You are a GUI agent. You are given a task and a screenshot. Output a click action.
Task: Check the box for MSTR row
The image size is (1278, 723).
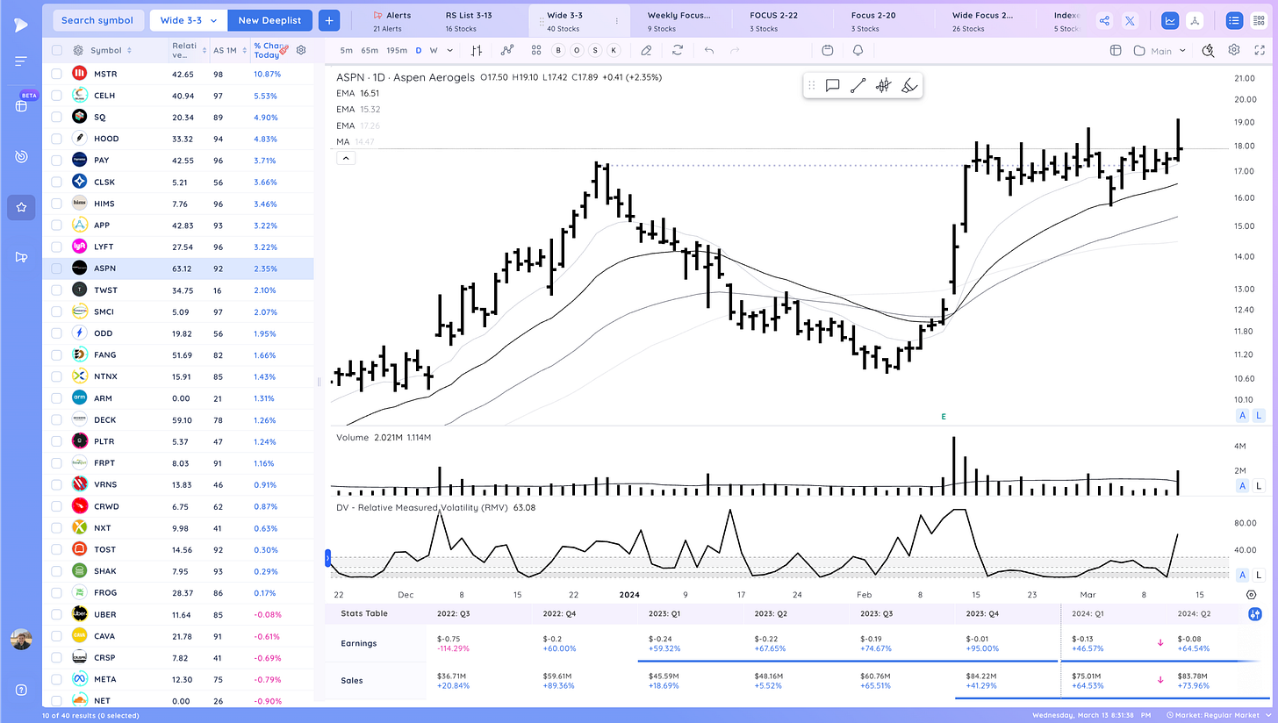(57, 74)
